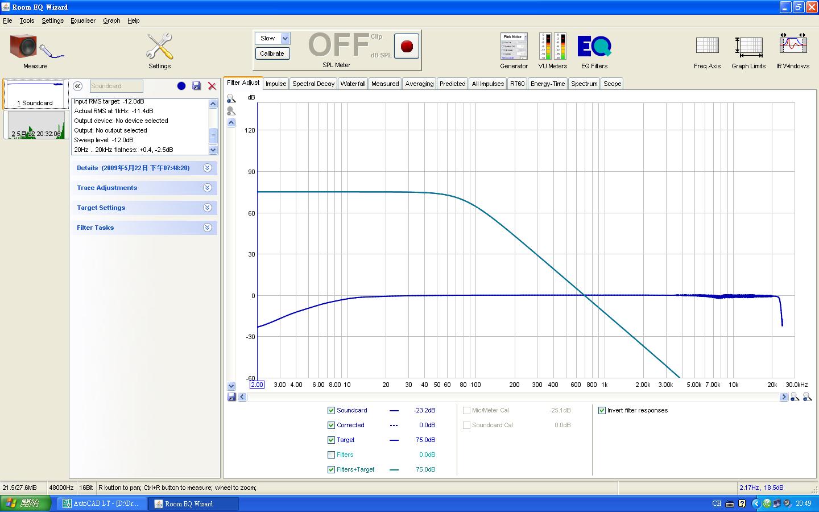Toggle Soundcard trace checkbox
The image size is (819, 512).
point(331,410)
